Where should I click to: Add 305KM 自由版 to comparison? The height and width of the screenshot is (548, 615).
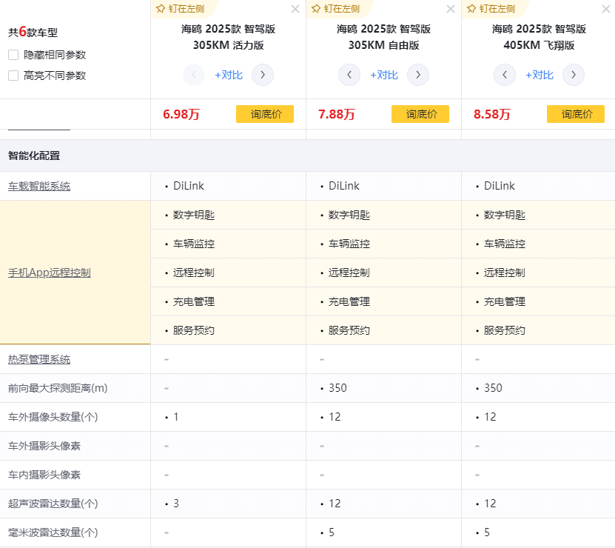click(384, 75)
